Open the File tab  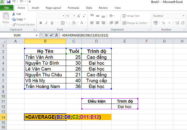(7, 8)
